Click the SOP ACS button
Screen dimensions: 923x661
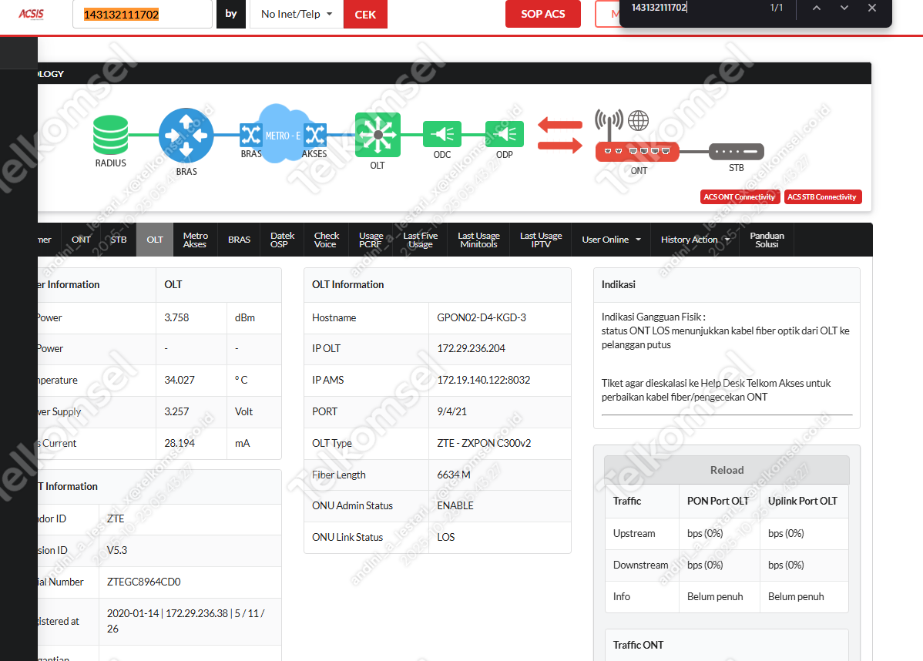(x=542, y=14)
